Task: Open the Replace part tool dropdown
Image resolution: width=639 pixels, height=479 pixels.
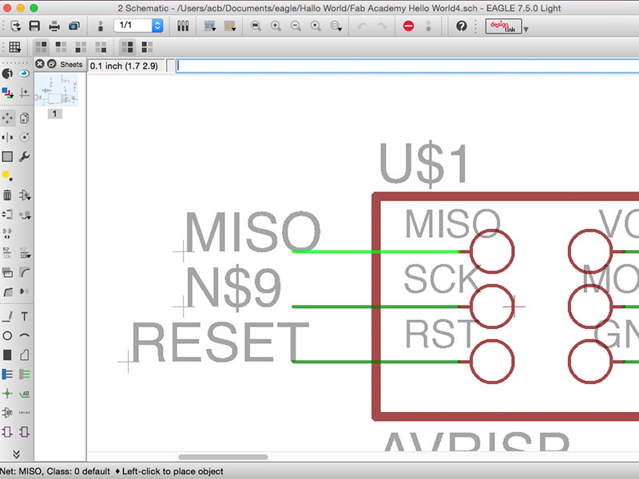Action: (x=25, y=214)
